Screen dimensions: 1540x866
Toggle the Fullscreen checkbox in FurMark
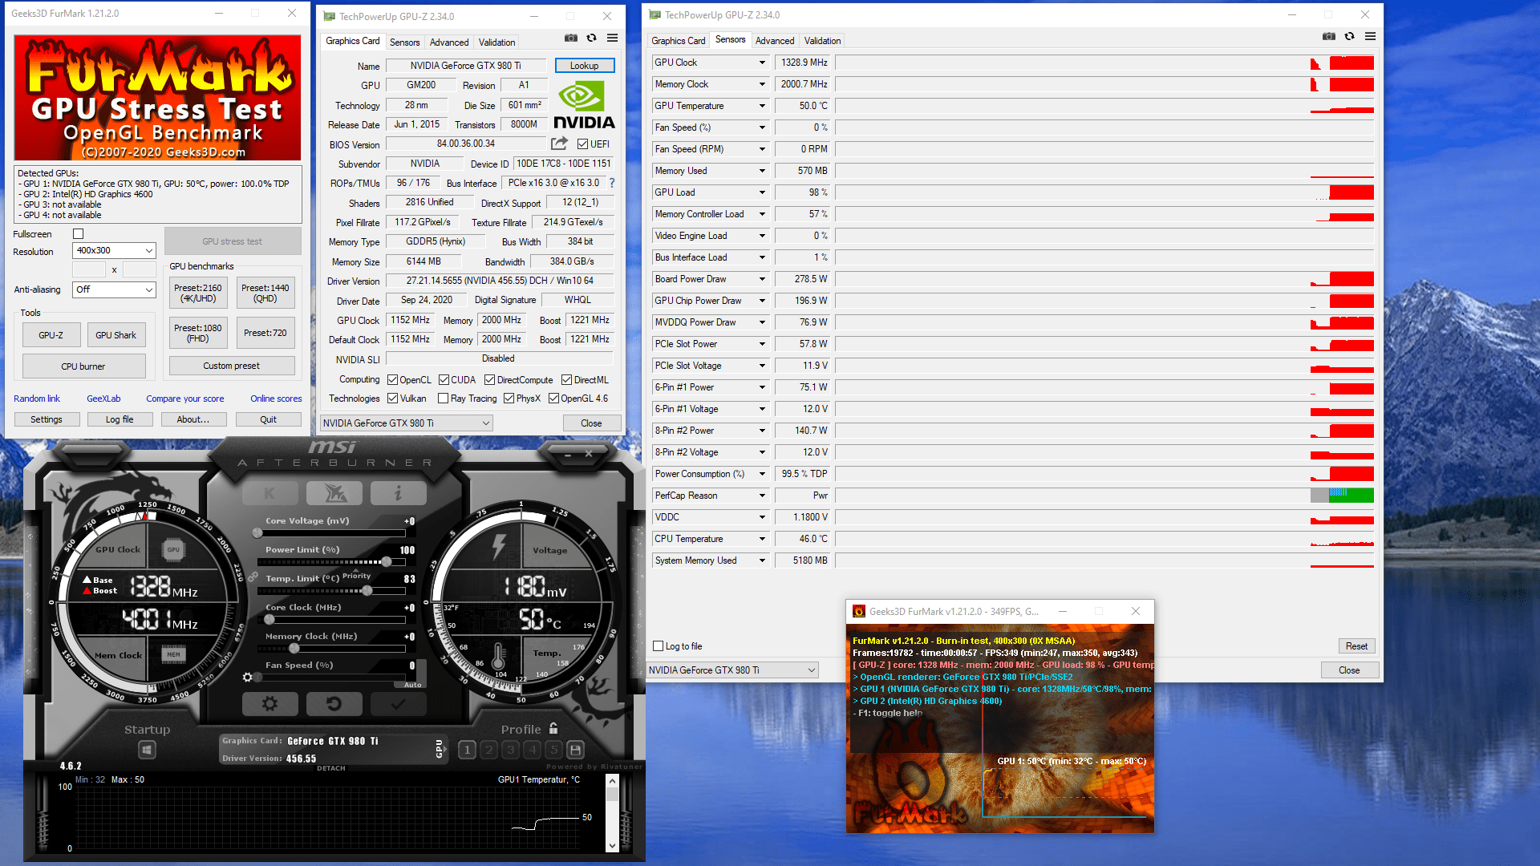[79, 234]
